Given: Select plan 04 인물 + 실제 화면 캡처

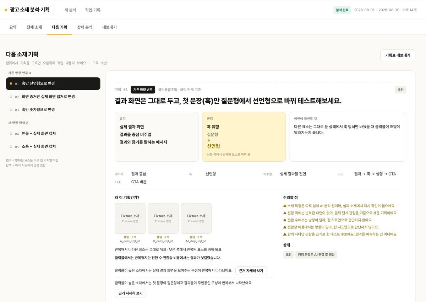Looking at the screenshot, I should click(x=53, y=134).
